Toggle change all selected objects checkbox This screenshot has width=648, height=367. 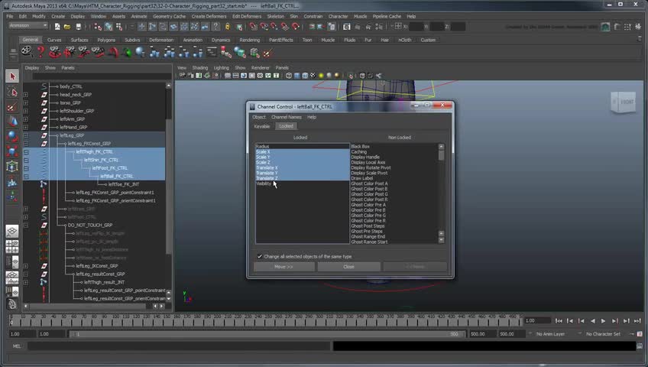tap(260, 257)
